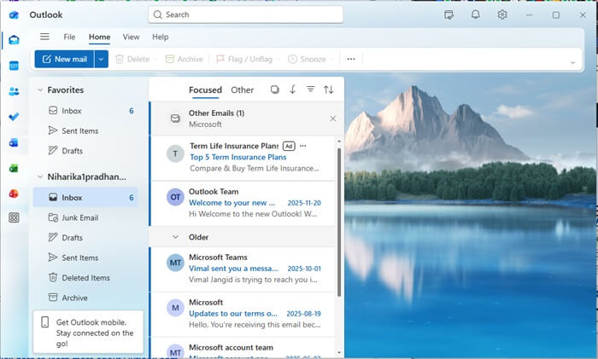Open the New mail dropdown arrow
This screenshot has height=359, width=598.
pyautogui.click(x=101, y=59)
